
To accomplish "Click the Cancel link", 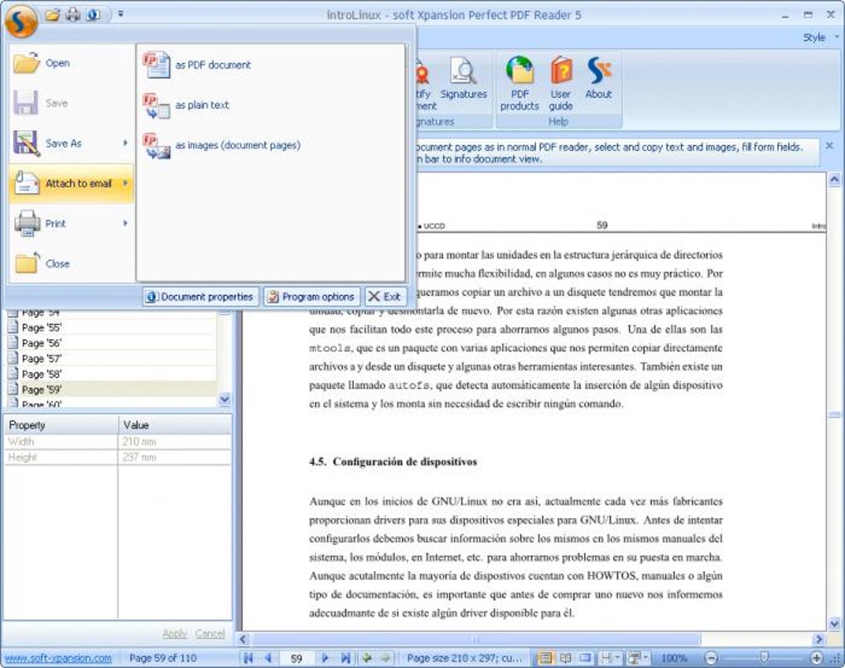I will click(210, 633).
